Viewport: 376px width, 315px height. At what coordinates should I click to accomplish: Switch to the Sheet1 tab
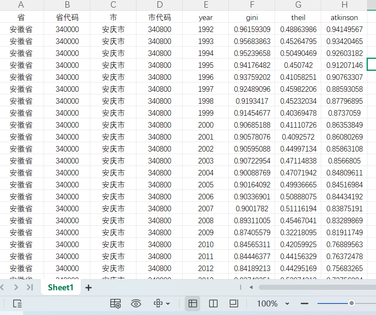click(60, 287)
